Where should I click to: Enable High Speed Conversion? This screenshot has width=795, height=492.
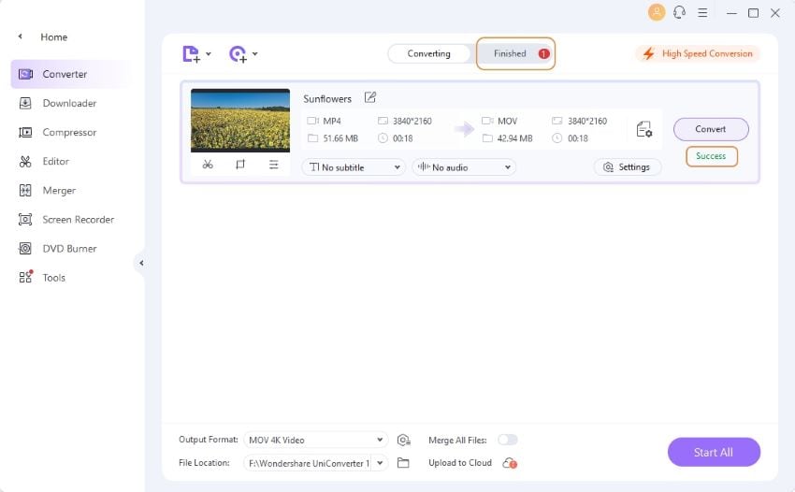click(x=698, y=53)
